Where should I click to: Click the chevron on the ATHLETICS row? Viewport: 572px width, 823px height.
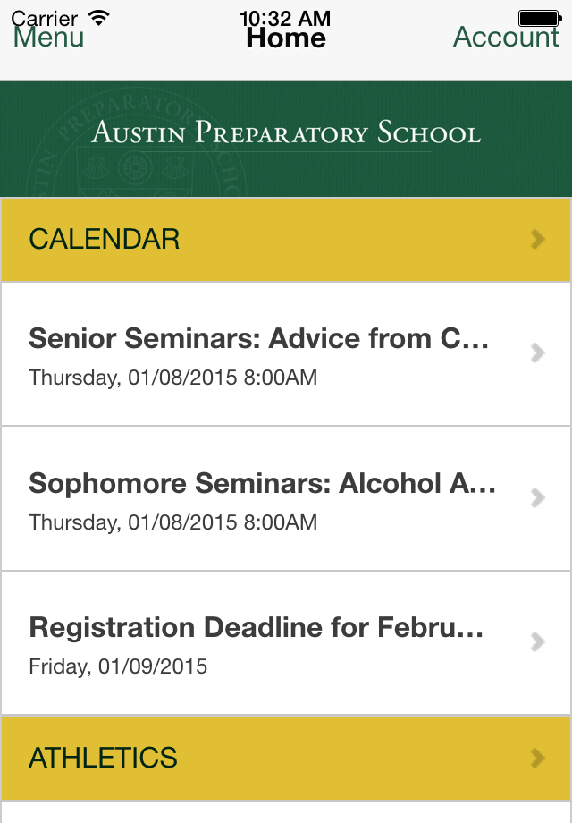pos(537,758)
